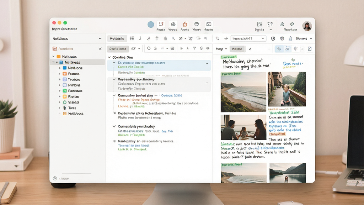Collapse the chevron on the blue-highlighted note
The height and width of the screenshot is (205, 364).
tap(114, 63)
